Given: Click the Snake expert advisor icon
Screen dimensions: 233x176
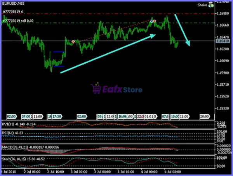Looking at the screenshot, I should point(211,5).
